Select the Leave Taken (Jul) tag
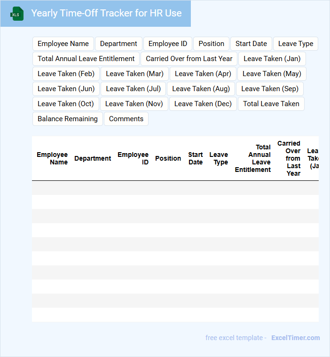This screenshot has height=357, width=330. tap(134, 89)
